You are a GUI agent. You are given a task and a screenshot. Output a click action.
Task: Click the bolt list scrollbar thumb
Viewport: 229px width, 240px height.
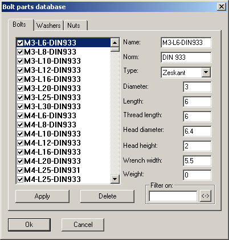click(114, 49)
